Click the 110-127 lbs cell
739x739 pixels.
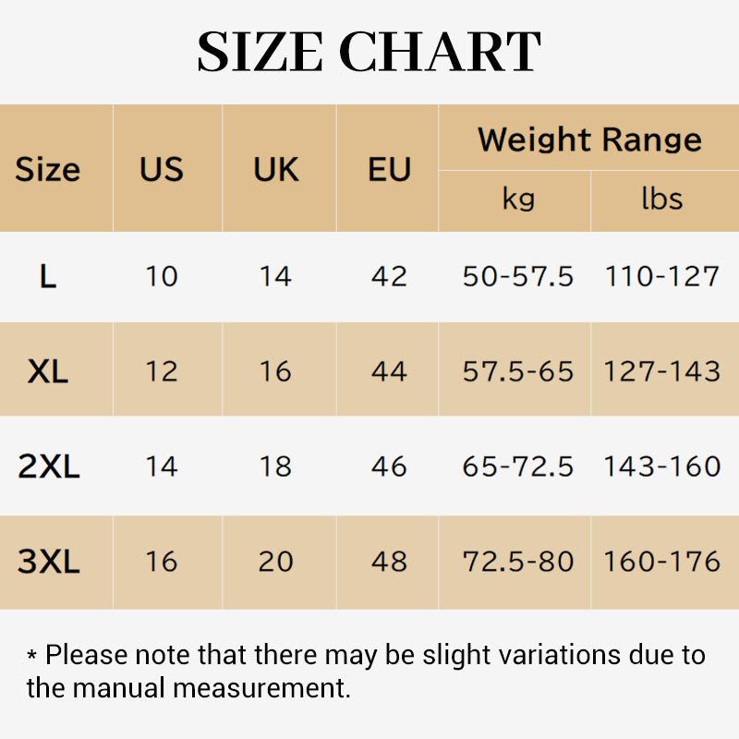[x=661, y=276]
